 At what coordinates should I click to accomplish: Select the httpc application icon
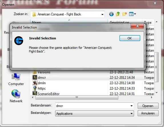[x=35, y=88]
